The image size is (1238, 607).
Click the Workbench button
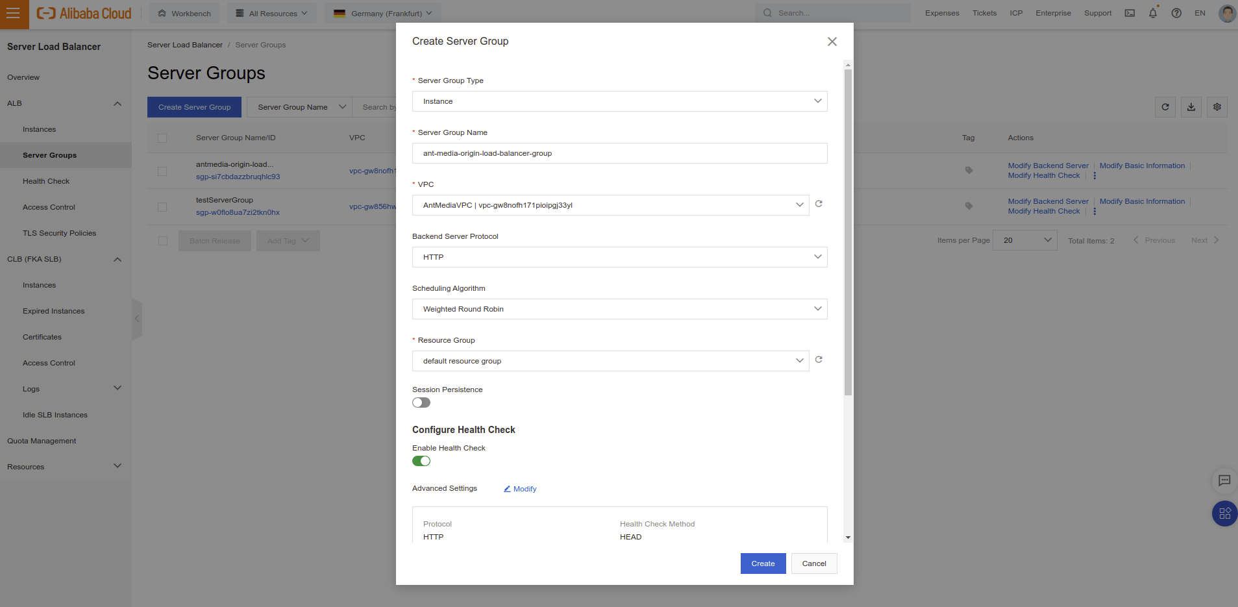(184, 13)
